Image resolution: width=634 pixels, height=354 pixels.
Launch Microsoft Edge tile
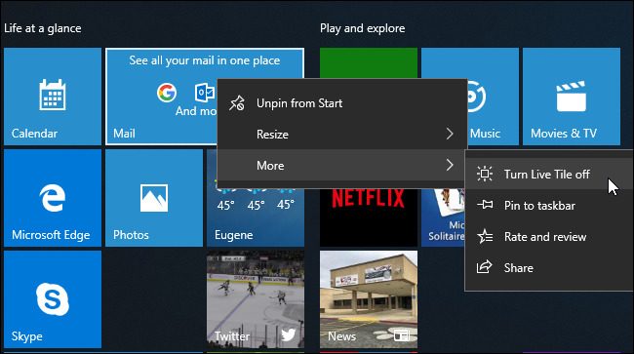click(x=53, y=198)
